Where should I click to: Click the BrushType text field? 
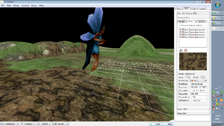pos(198,84)
